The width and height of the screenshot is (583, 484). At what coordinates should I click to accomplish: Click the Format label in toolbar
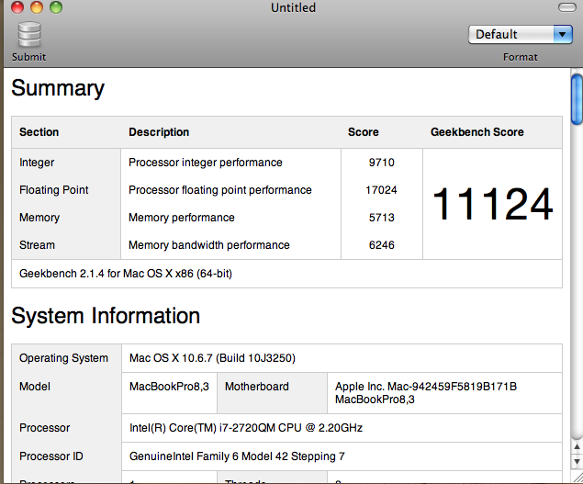point(521,57)
